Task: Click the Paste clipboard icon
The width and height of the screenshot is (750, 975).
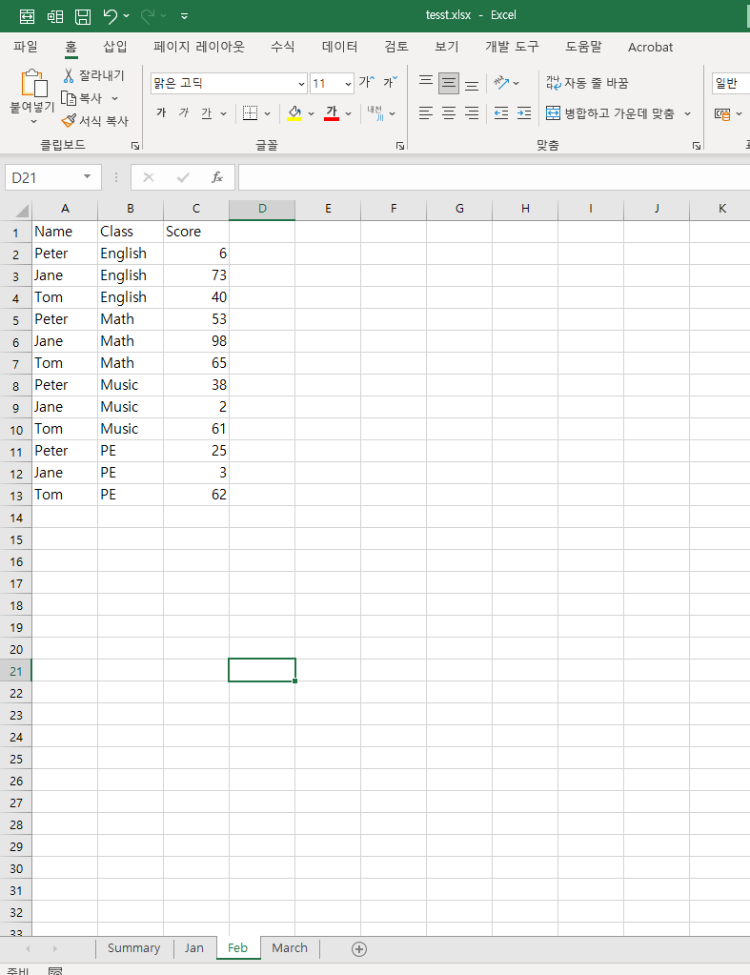Action: 33,85
